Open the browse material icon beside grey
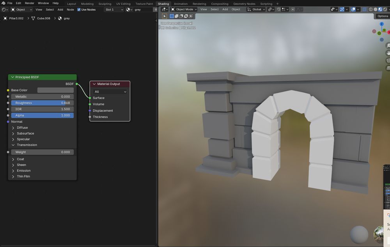 coord(129,9)
